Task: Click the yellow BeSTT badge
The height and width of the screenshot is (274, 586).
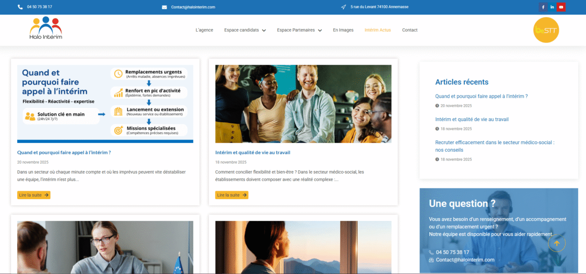Action: 546,30
